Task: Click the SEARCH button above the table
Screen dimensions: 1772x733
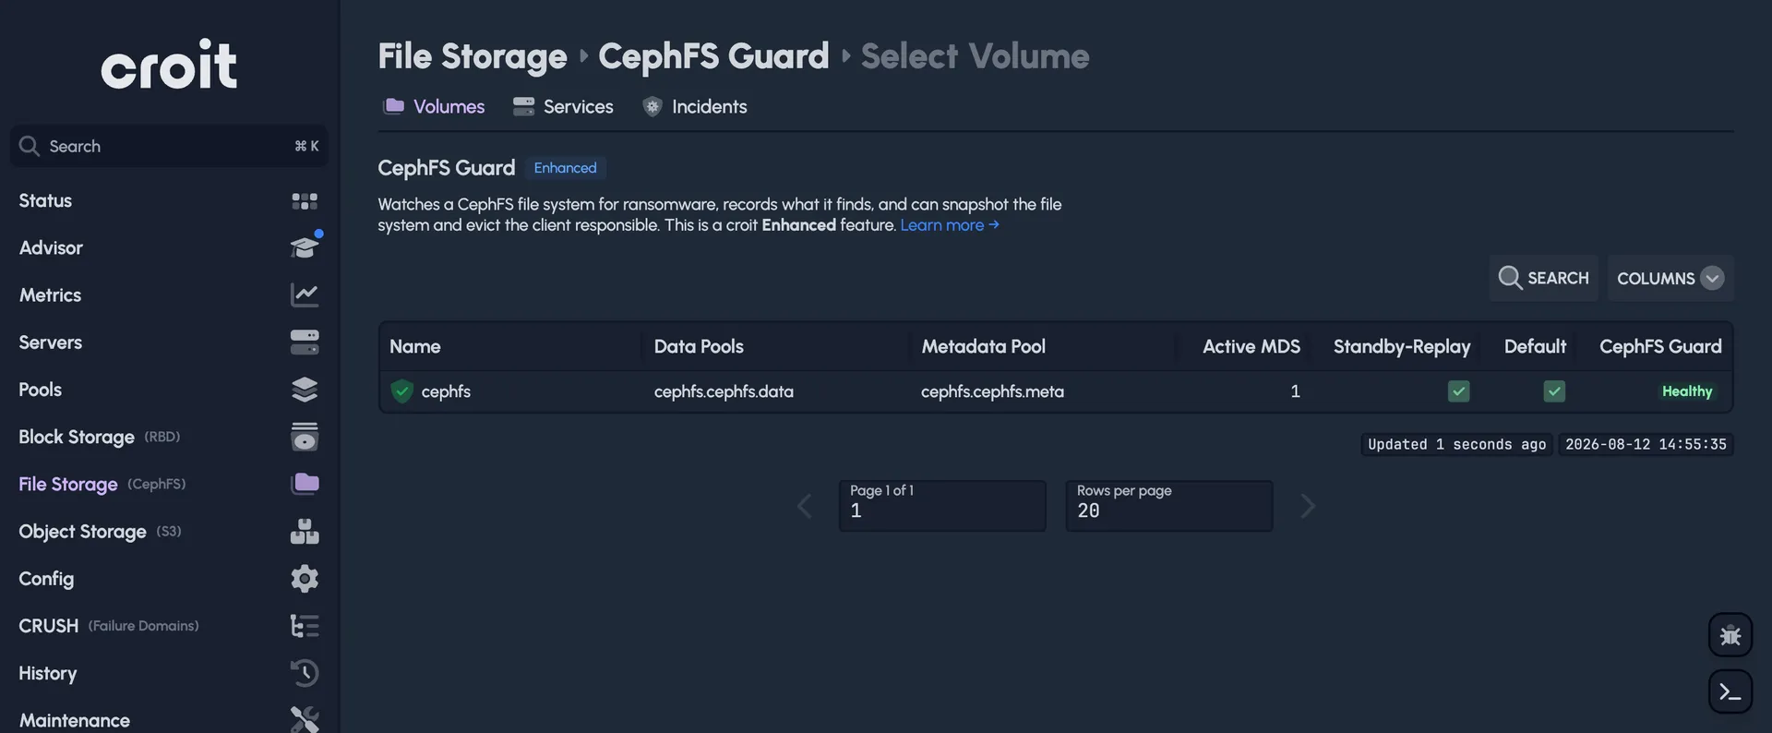Action: pos(1543,278)
